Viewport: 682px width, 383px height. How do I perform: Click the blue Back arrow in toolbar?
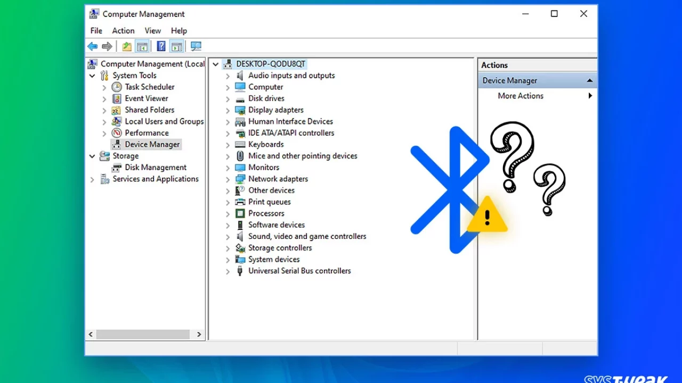pyautogui.click(x=93, y=47)
